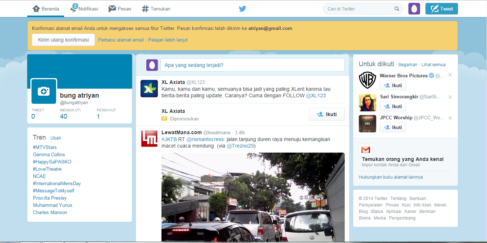
Task: Open the #InternationalMensDay trend
Action: (x=57, y=183)
